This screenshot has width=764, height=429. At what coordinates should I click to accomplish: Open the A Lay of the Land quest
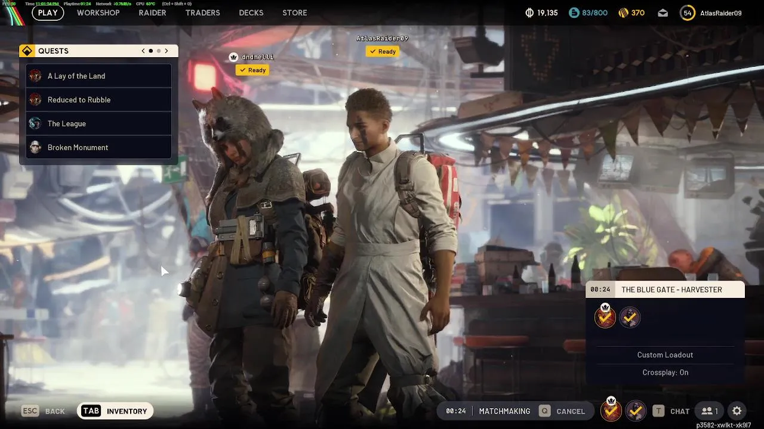[98, 76]
